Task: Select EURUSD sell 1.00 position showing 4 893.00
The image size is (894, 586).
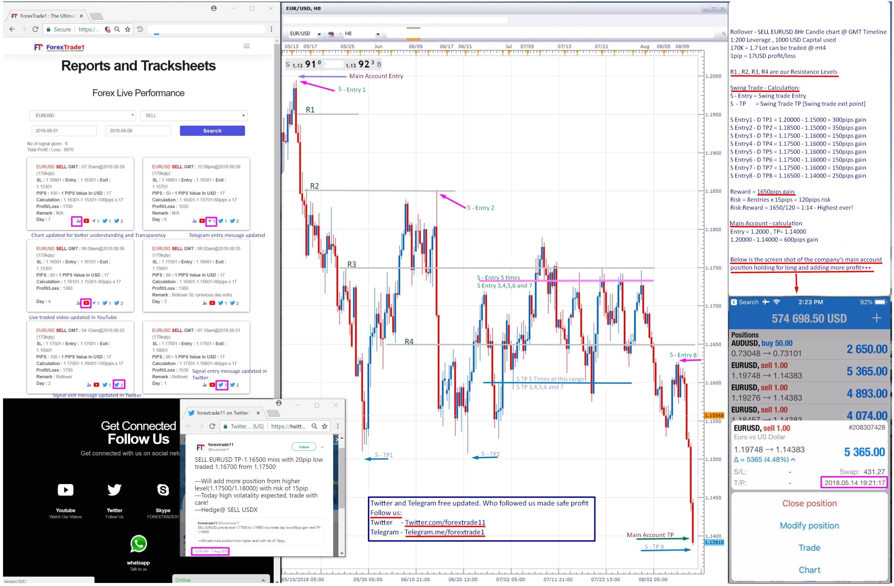Action: (810, 393)
